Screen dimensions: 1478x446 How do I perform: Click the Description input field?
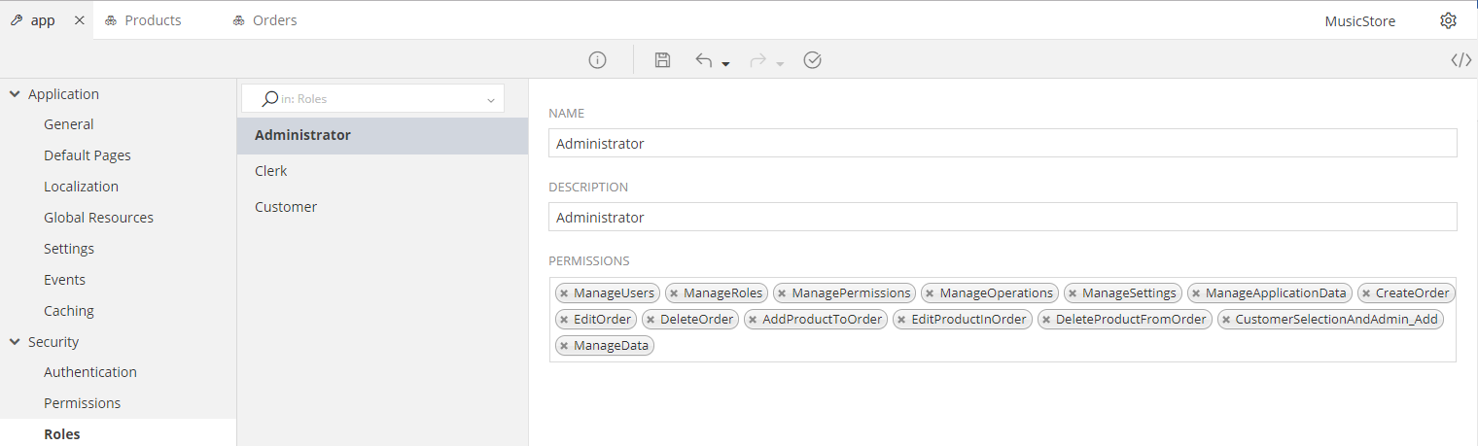point(1002,217)
